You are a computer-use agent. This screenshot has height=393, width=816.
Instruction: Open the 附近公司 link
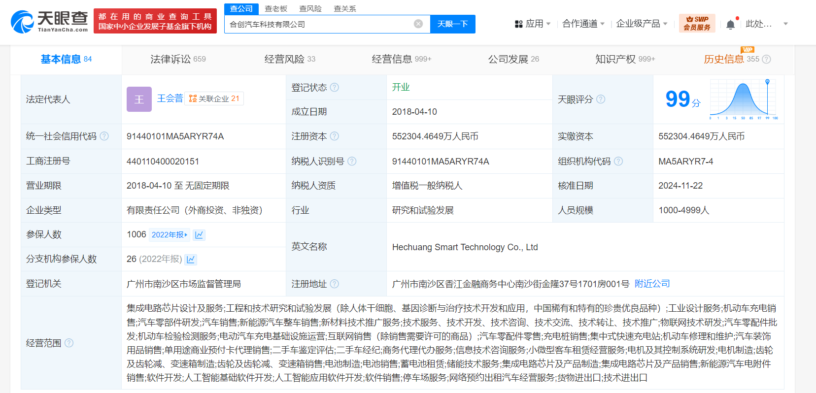[652, 284]
